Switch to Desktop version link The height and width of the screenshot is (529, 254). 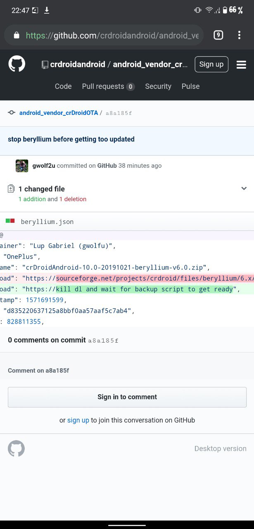(221, 448)
